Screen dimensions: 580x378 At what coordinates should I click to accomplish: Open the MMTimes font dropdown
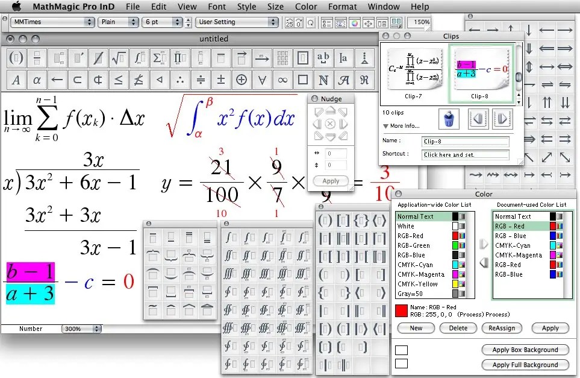click(x=51, y=21)
